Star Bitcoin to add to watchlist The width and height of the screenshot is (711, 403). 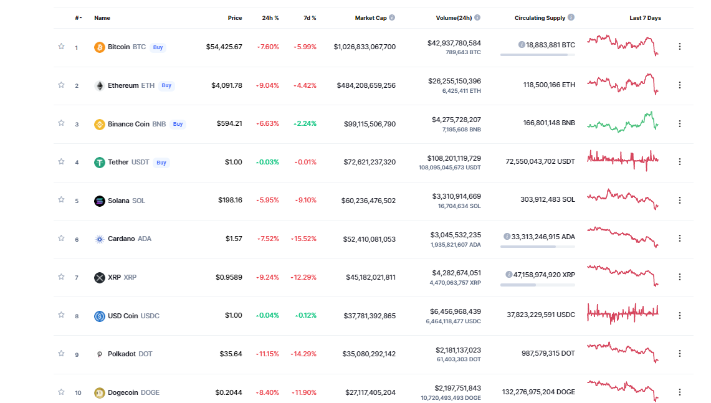61,46
